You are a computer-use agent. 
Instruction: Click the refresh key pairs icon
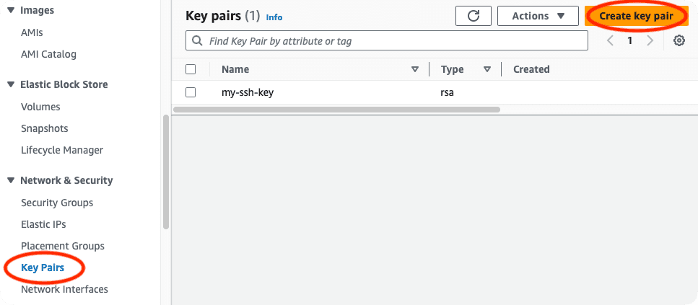pyautogui.click(x=474, y=16)
